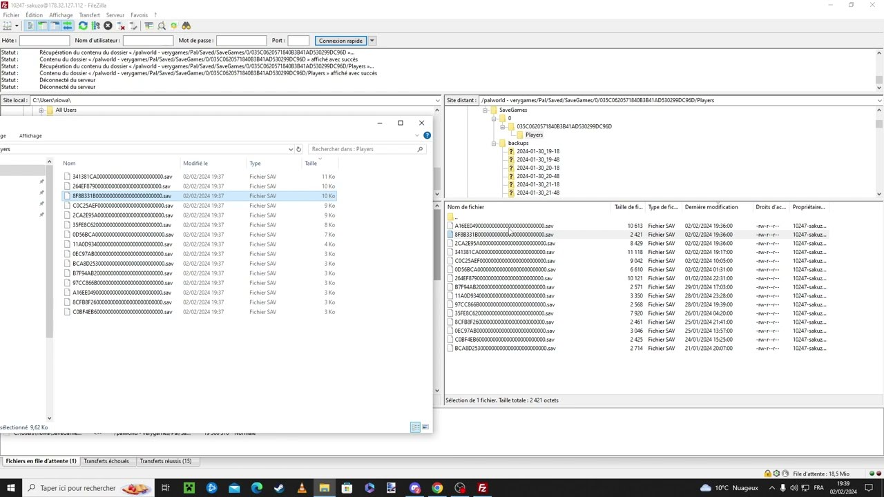Screen dimensions: 884x497
Task: Click the reconnect to last server icon
Action: click(133, 26)
